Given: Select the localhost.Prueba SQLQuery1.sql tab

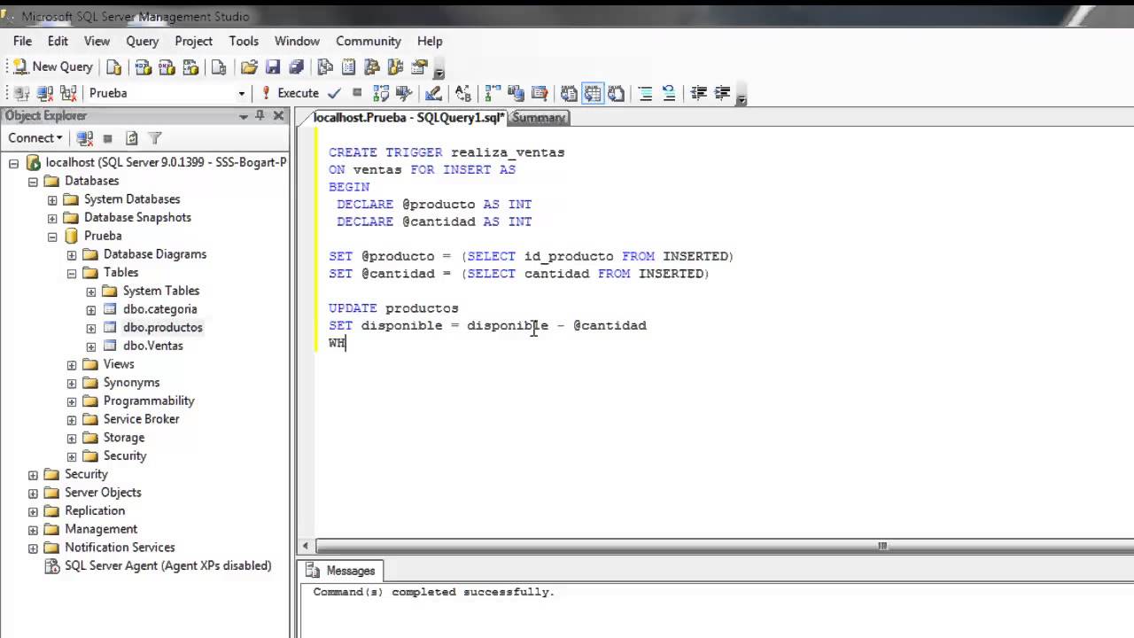Looking at the screenshot, I should pyautogui.click(x=408, y=117).
